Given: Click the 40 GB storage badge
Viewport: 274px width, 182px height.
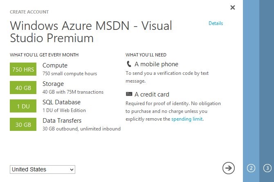Looking at the screenshot, I should pos(23,88).
